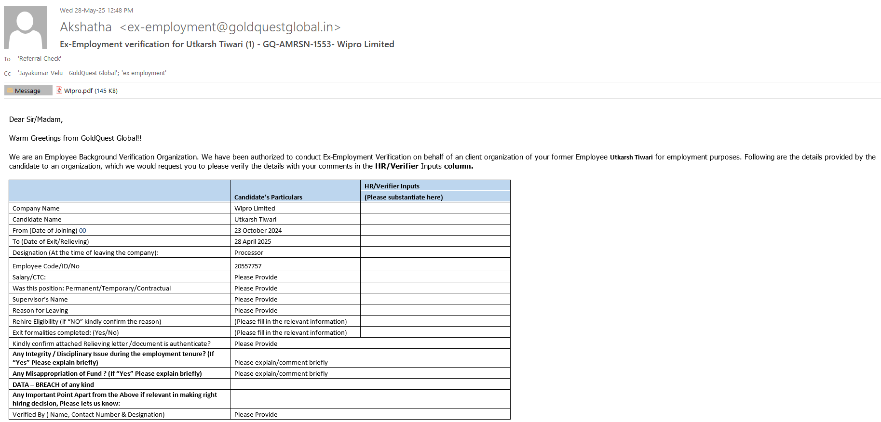This screenshot has width=881, height=422.
Task: Click the empty HR/Verifier cell for Supervisor's Name
Action: click(435, 299)
